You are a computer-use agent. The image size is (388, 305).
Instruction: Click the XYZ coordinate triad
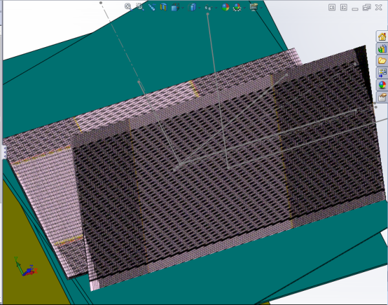click(24, 268)
